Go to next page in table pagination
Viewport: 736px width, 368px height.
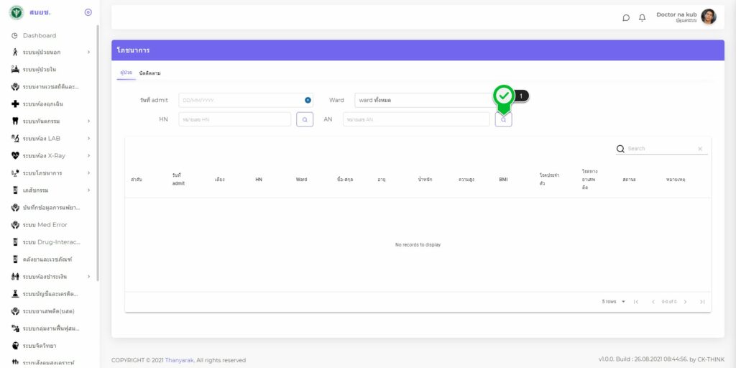685,301
